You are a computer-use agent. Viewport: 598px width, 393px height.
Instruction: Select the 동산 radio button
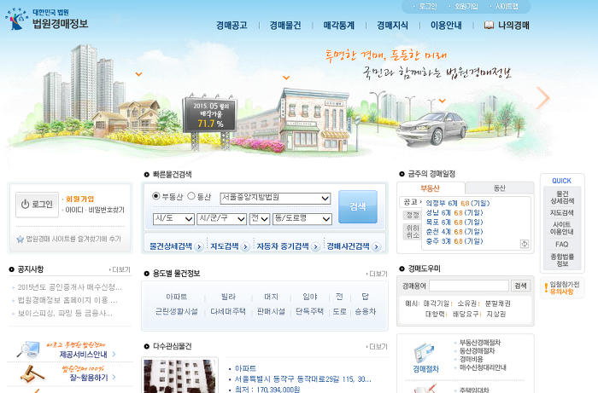[x=191, y=196]
